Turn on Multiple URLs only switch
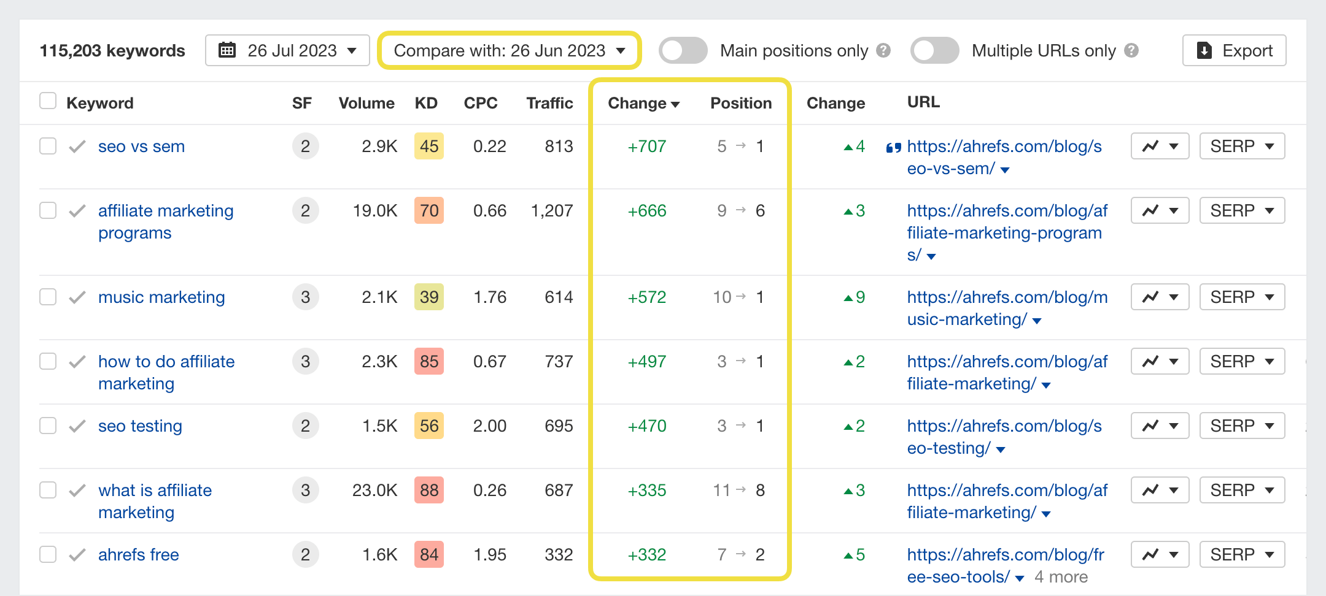This screenshot has height=596, width=1326. 934,50
